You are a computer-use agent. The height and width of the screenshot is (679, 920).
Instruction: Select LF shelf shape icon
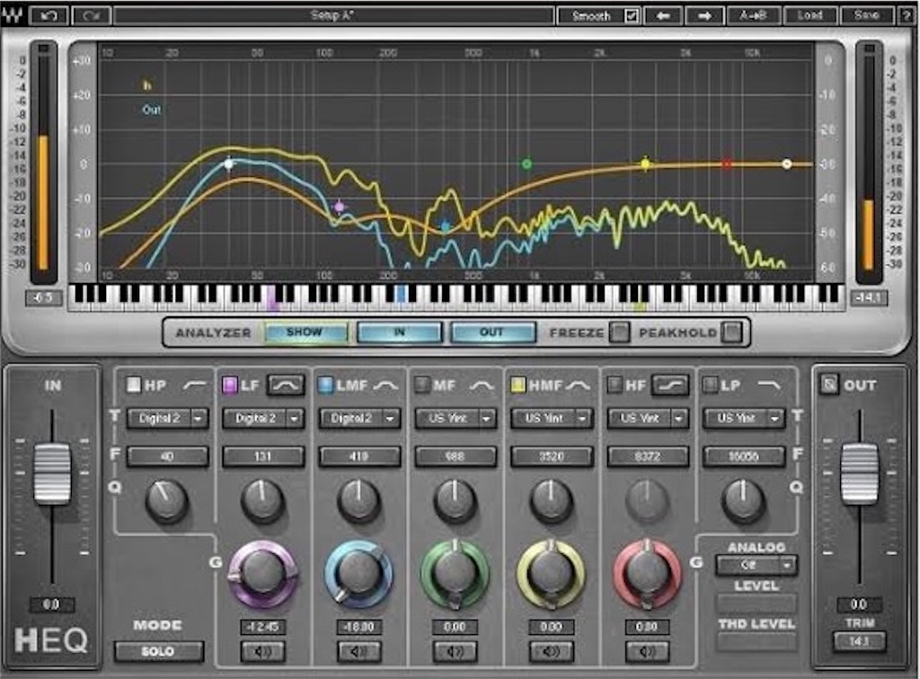[286, 384]
